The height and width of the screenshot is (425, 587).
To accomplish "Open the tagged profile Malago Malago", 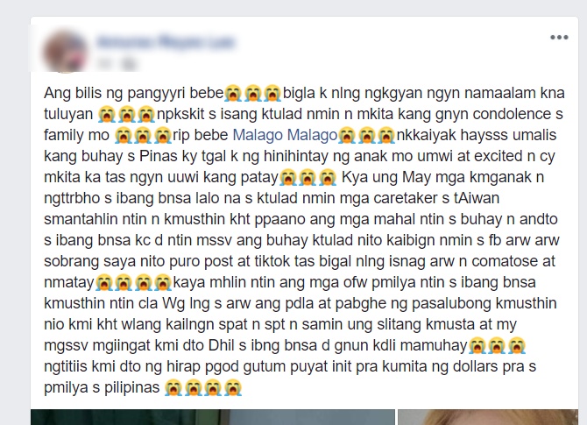I will (285, 135).
